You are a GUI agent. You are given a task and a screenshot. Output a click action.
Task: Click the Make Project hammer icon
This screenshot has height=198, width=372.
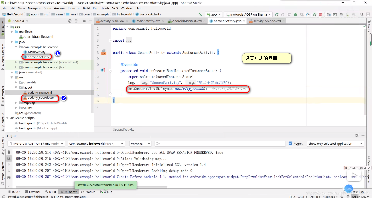click(200, 14)
